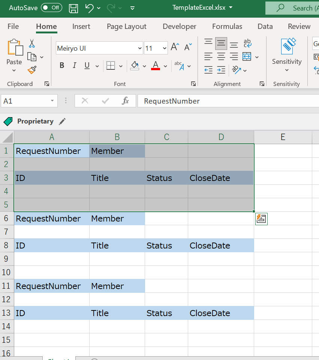The height and width of the screenshot is (360, 319).
Task: Click the Format Painter icon
Action: [32, 70]
